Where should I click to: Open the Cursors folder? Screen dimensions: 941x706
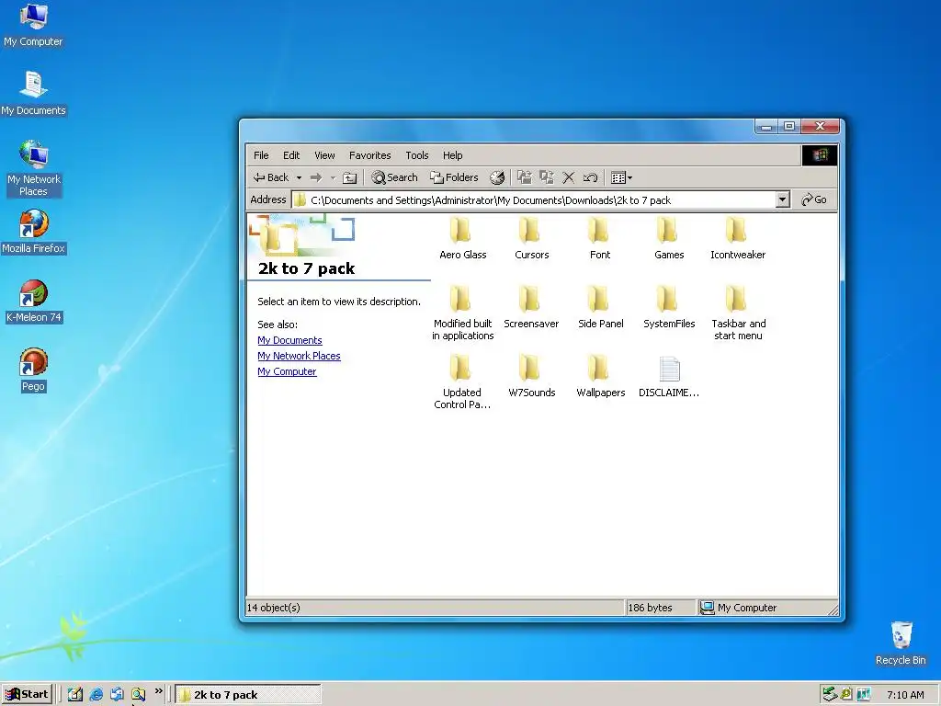point(531,238)
